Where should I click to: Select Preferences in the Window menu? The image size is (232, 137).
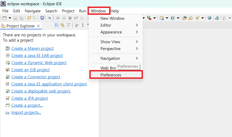[116, 75]
